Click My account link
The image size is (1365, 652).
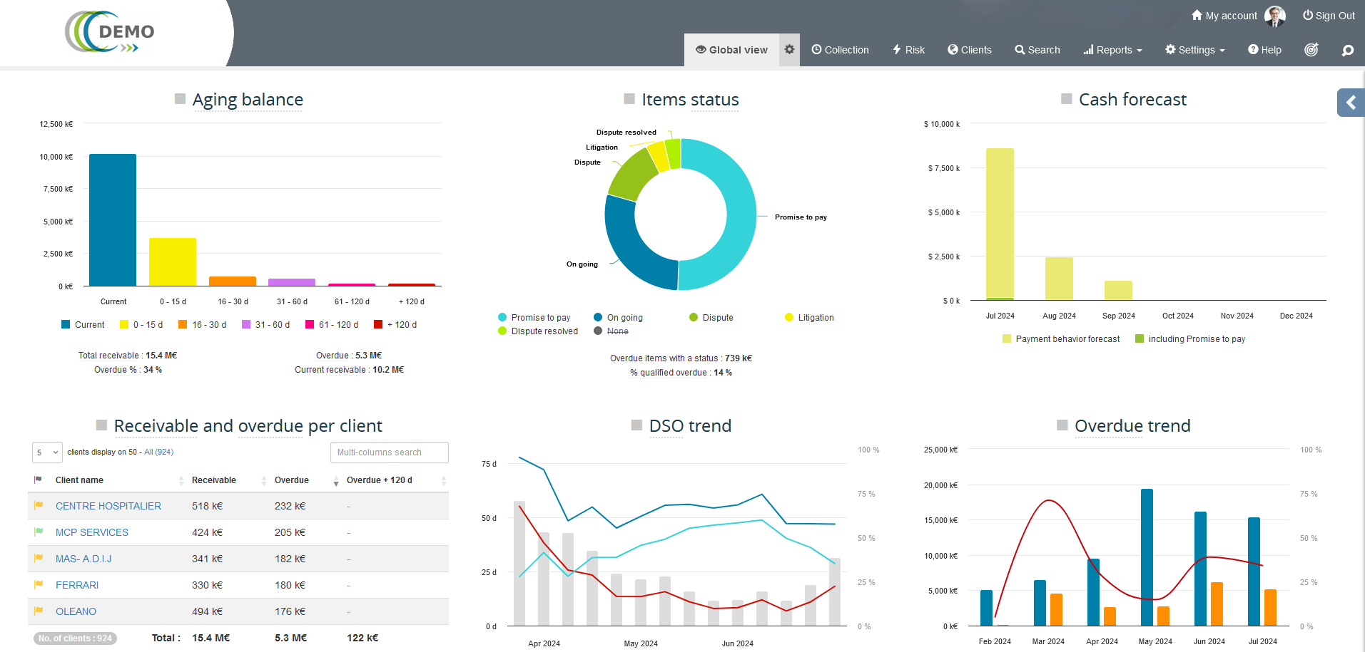[1224, 16]
